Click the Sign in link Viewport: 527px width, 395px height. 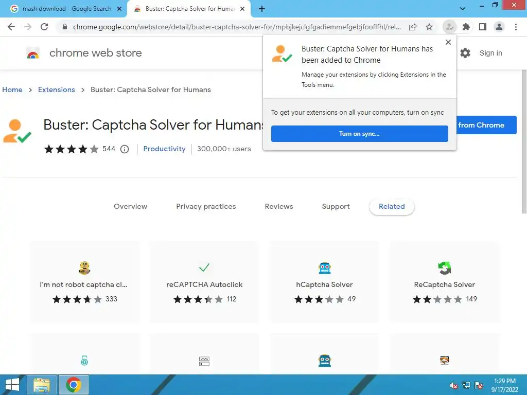[x=490, y=53]
